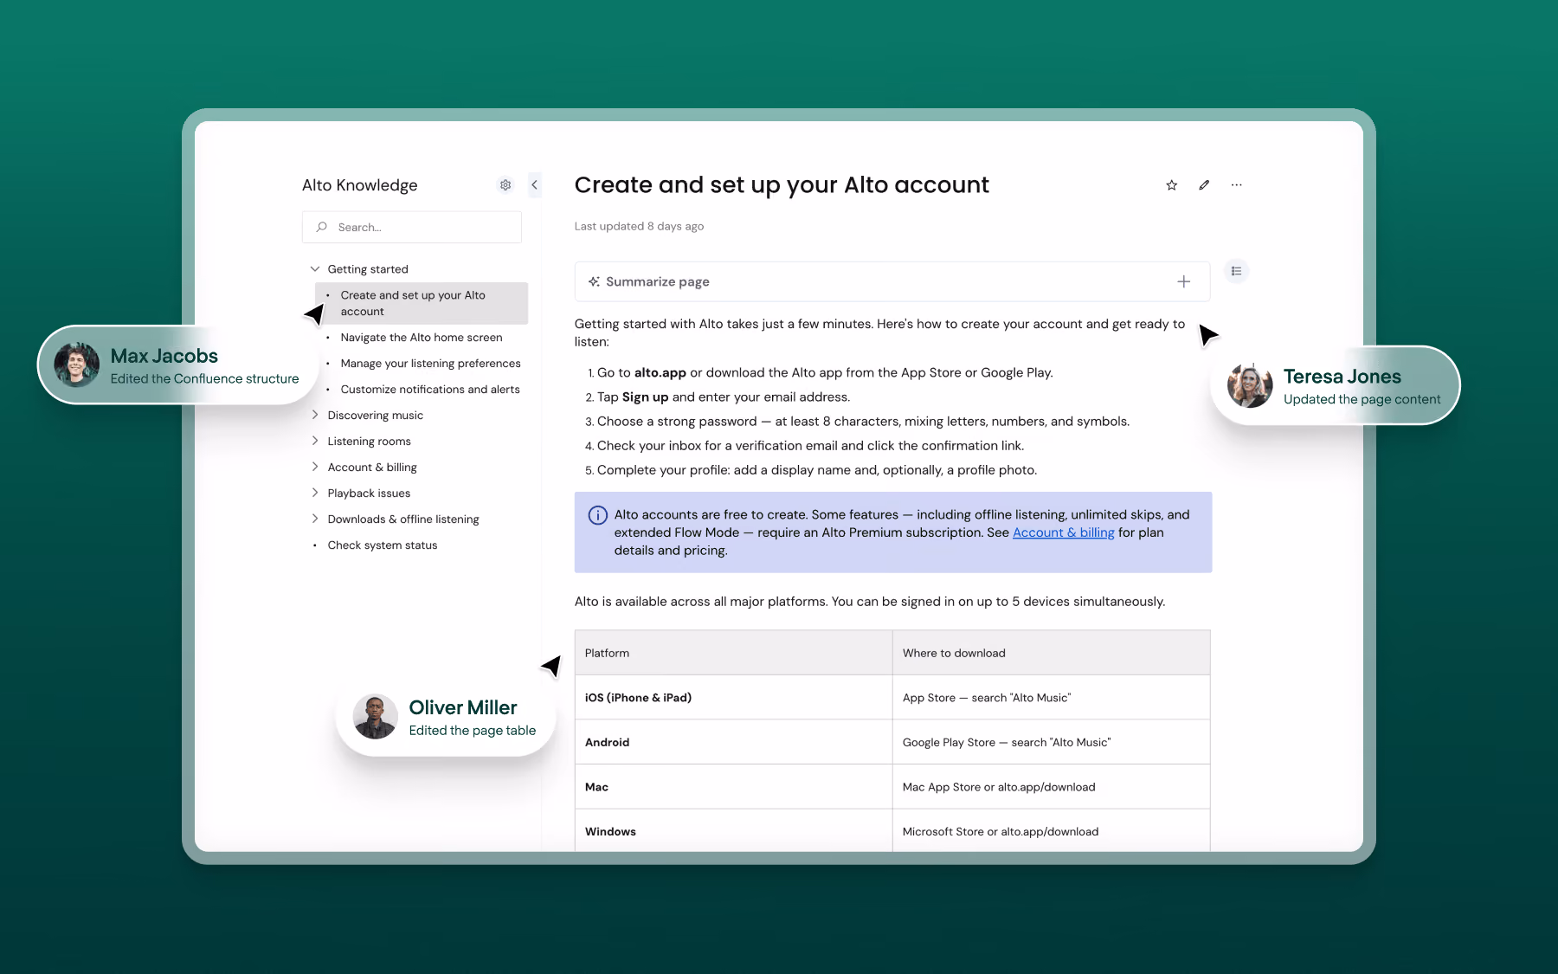Select the Android table cell
The width and height of the screenshot is (1558, 974).
pyautogui.click(x=733, y=742)
